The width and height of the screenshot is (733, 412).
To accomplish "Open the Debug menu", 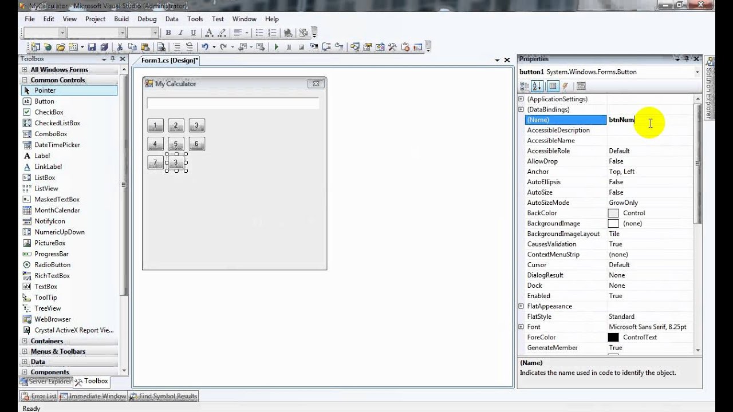I will pyautogui.click(x=147, y=19).
